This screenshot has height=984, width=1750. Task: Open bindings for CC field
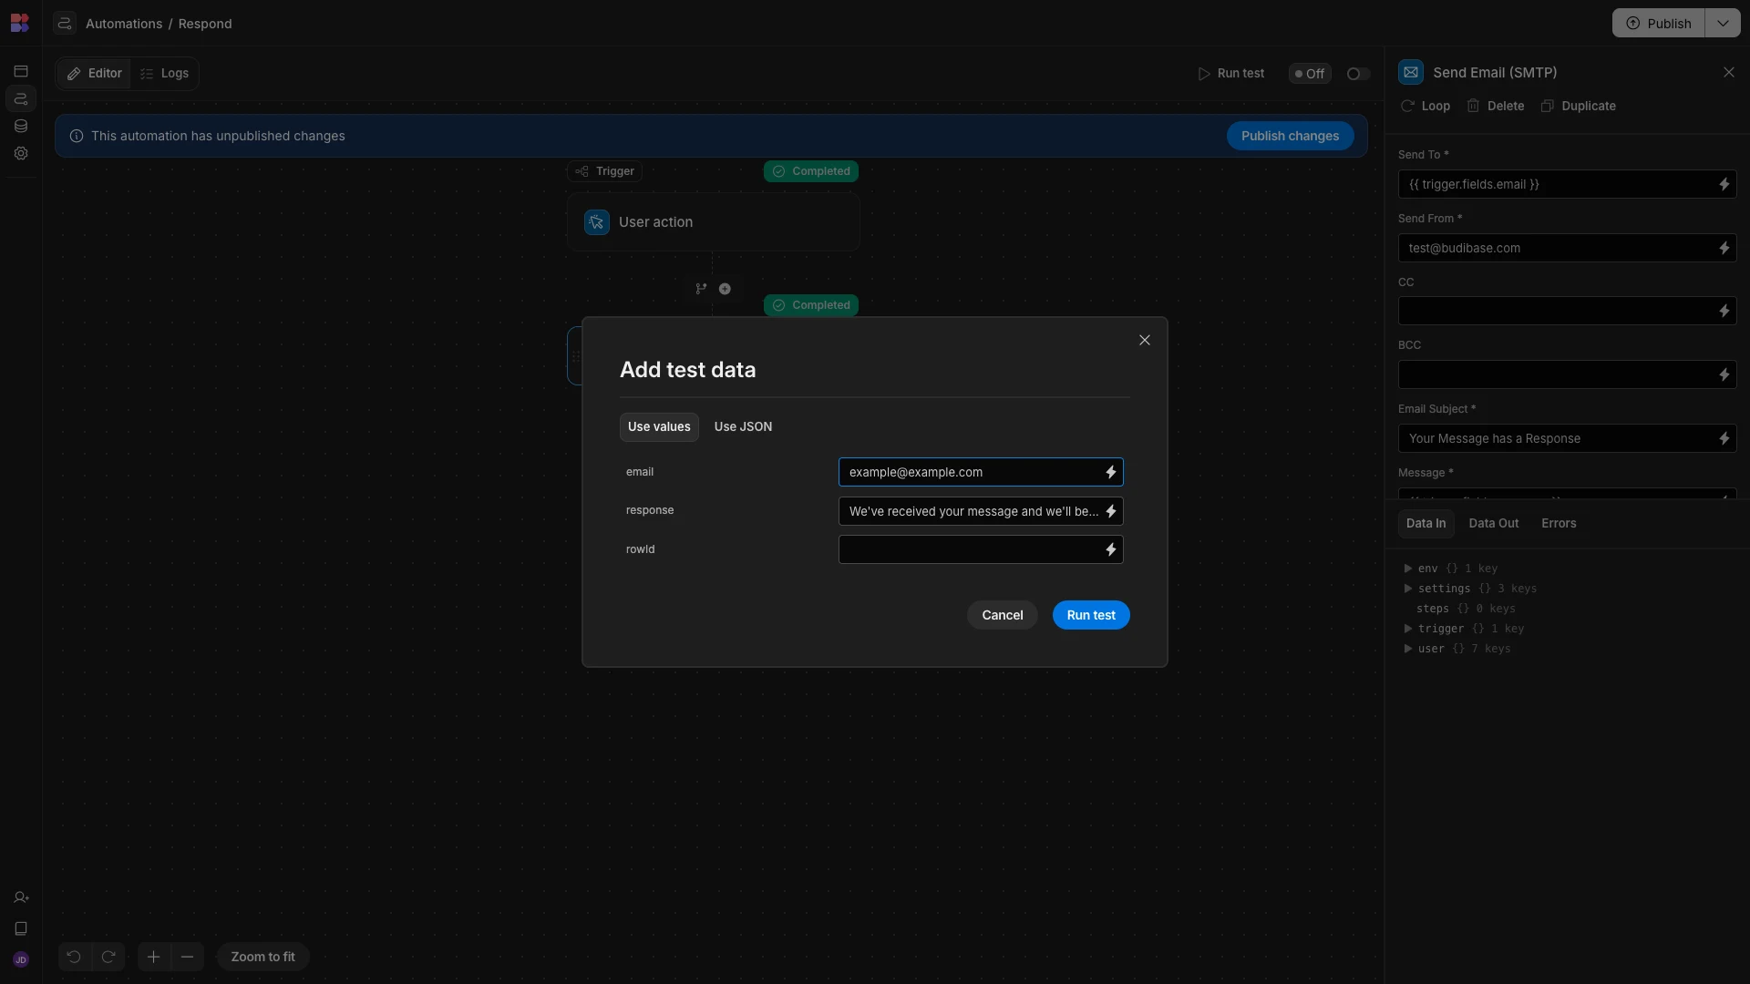click(1724, 312)
